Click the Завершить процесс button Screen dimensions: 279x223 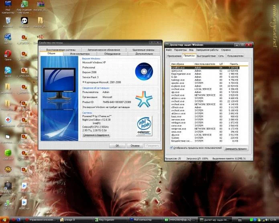click(236, 148)
